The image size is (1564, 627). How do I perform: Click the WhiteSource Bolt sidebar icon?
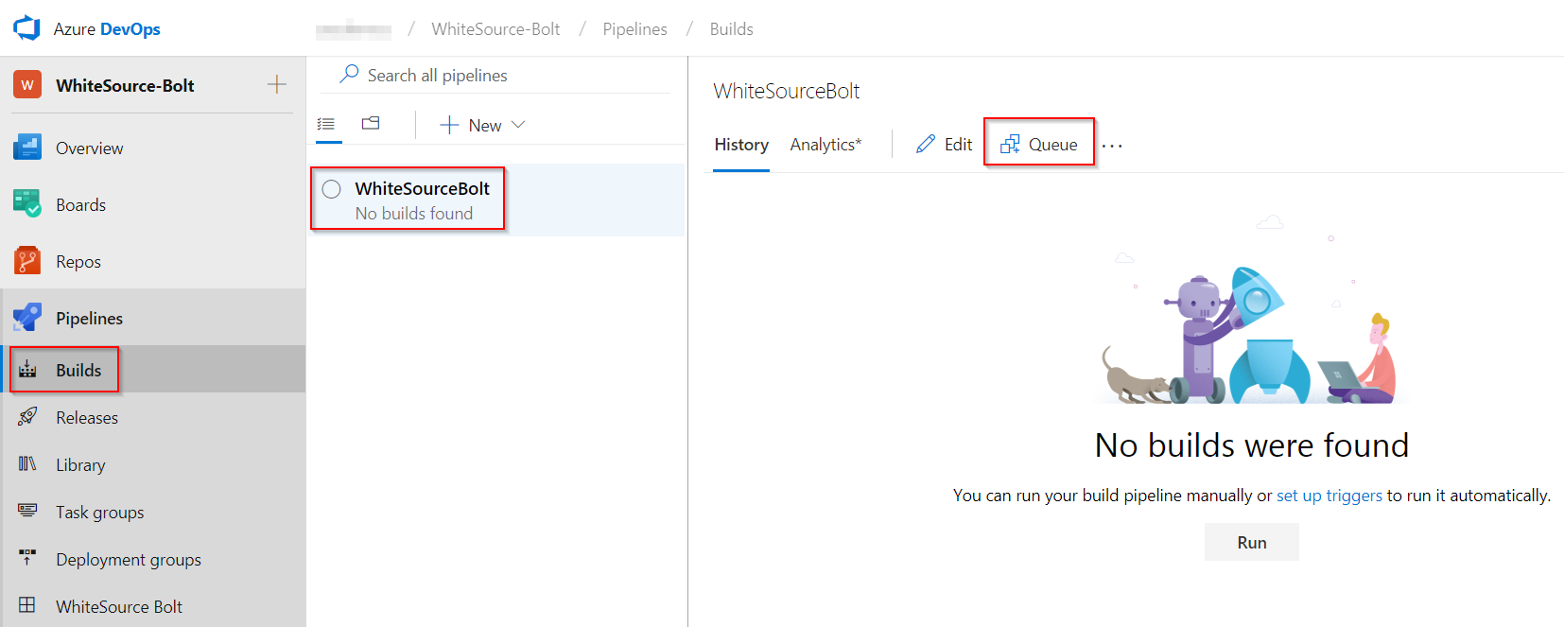tap(27, 606)
